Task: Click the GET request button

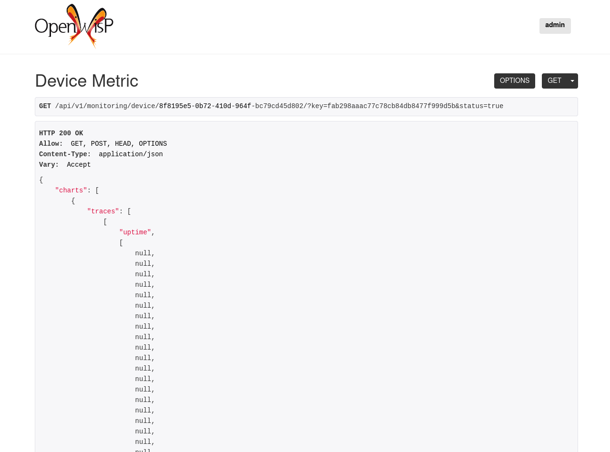Action: point(554,80)
